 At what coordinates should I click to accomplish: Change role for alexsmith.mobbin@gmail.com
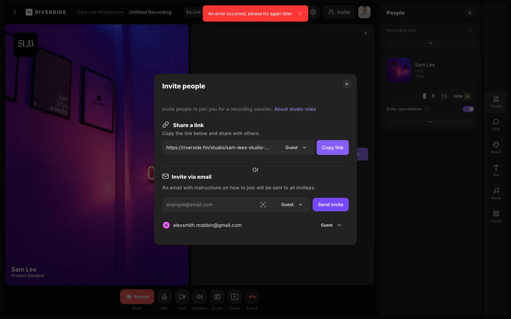coord(331,225)
